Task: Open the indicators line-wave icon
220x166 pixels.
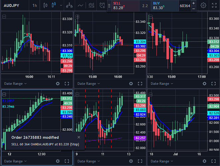Action: coord(81,5)
